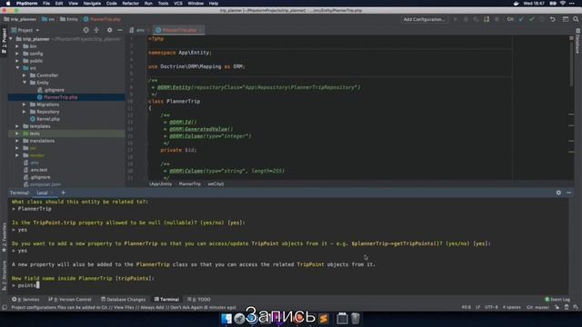Collapse the Entity folder

tap(25, 83)
